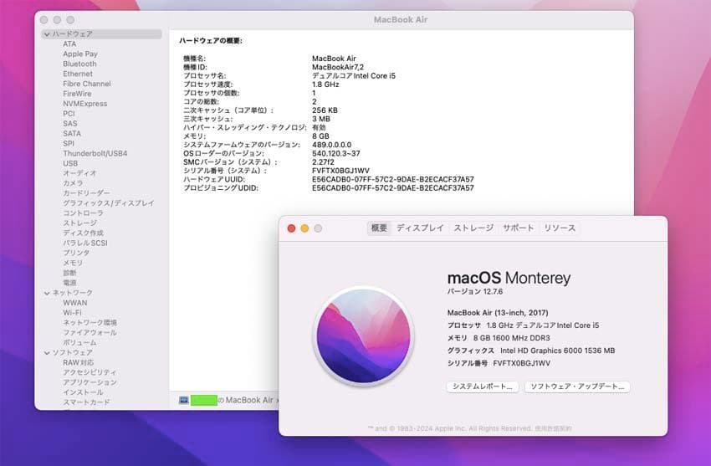The width and height of the screenshot is (711, 466).
Task: Select Fibre Channel in the sidebar
Action: coord(87,84)
